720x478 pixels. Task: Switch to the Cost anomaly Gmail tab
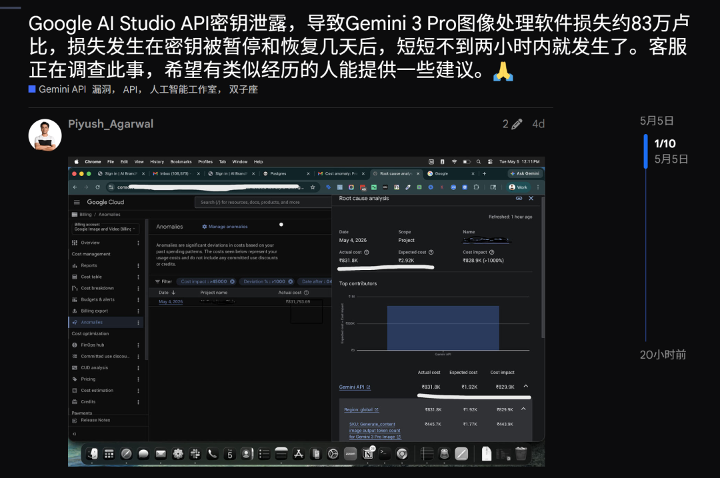click(x=341, y=173)
